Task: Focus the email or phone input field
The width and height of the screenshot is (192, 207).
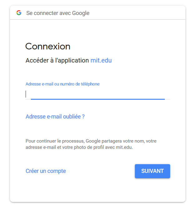Action: [x=98, y=94]
